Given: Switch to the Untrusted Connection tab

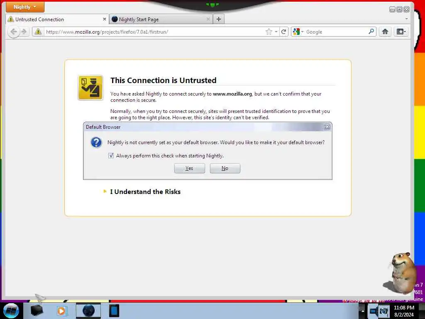Looking at the screenshot, I should coord(57,19).
